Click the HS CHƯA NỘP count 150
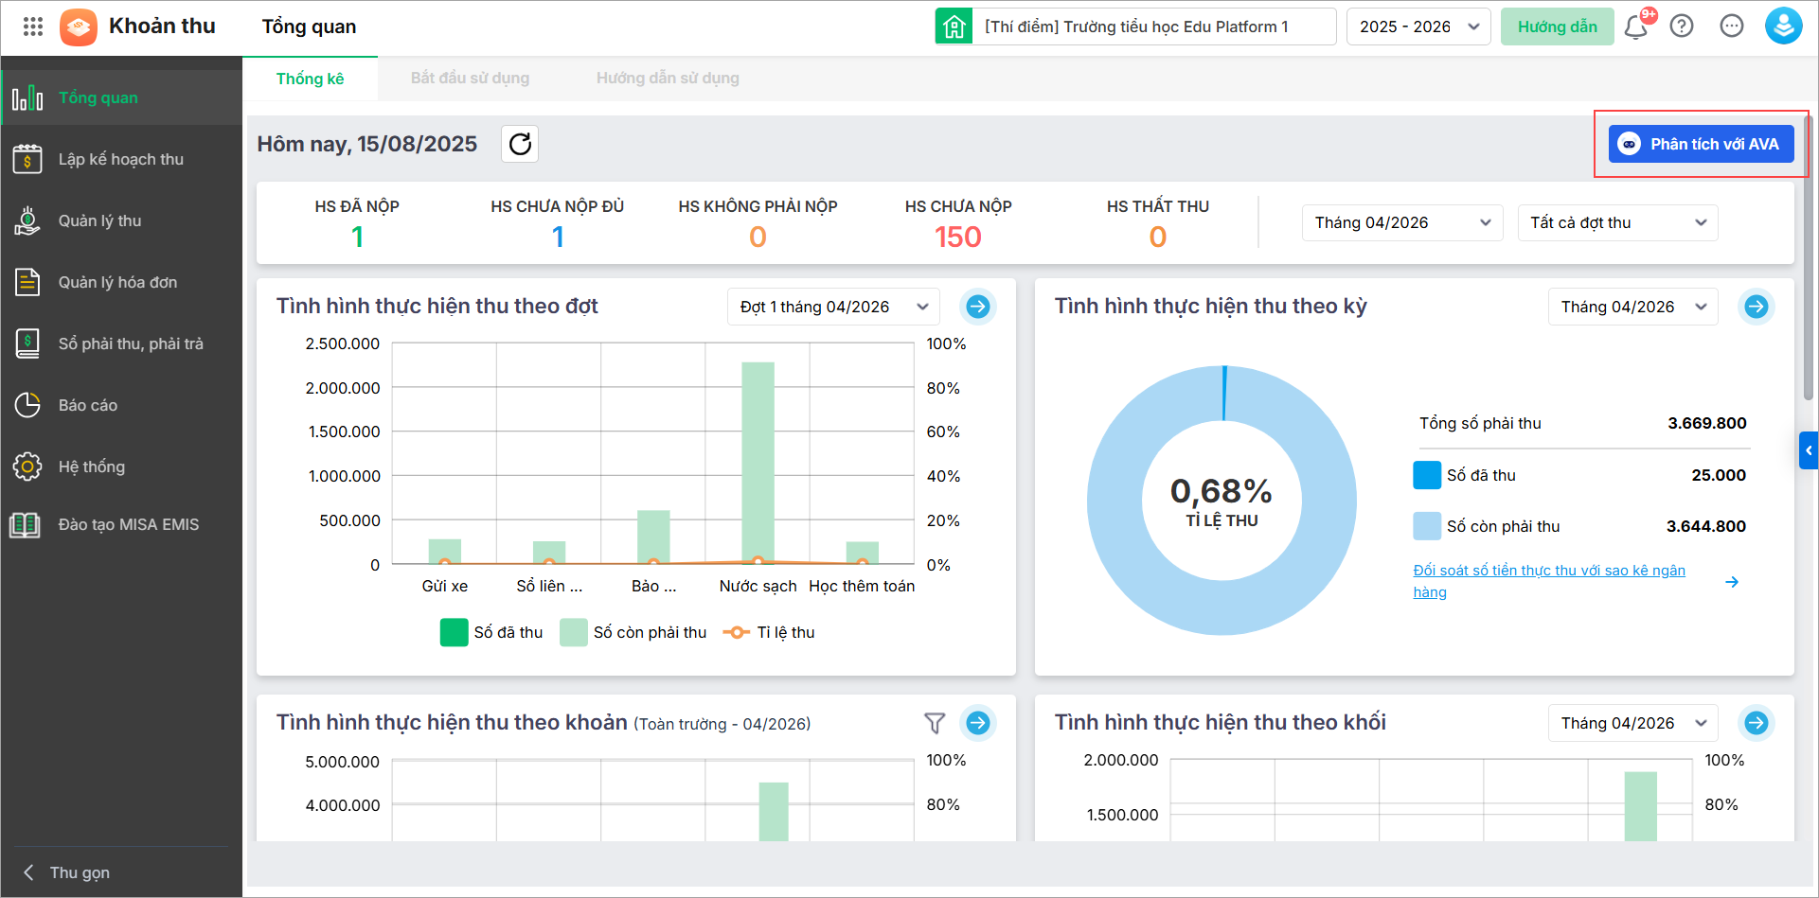This screenshot has width=1819, height=898. click(x=958, y=237)
